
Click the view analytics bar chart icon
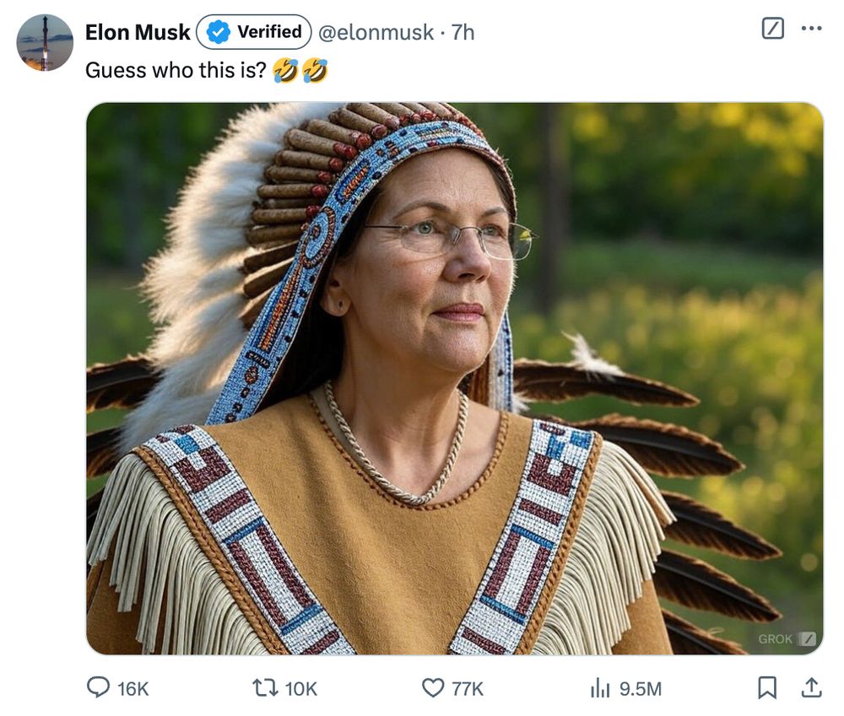[x=600, y=687]
